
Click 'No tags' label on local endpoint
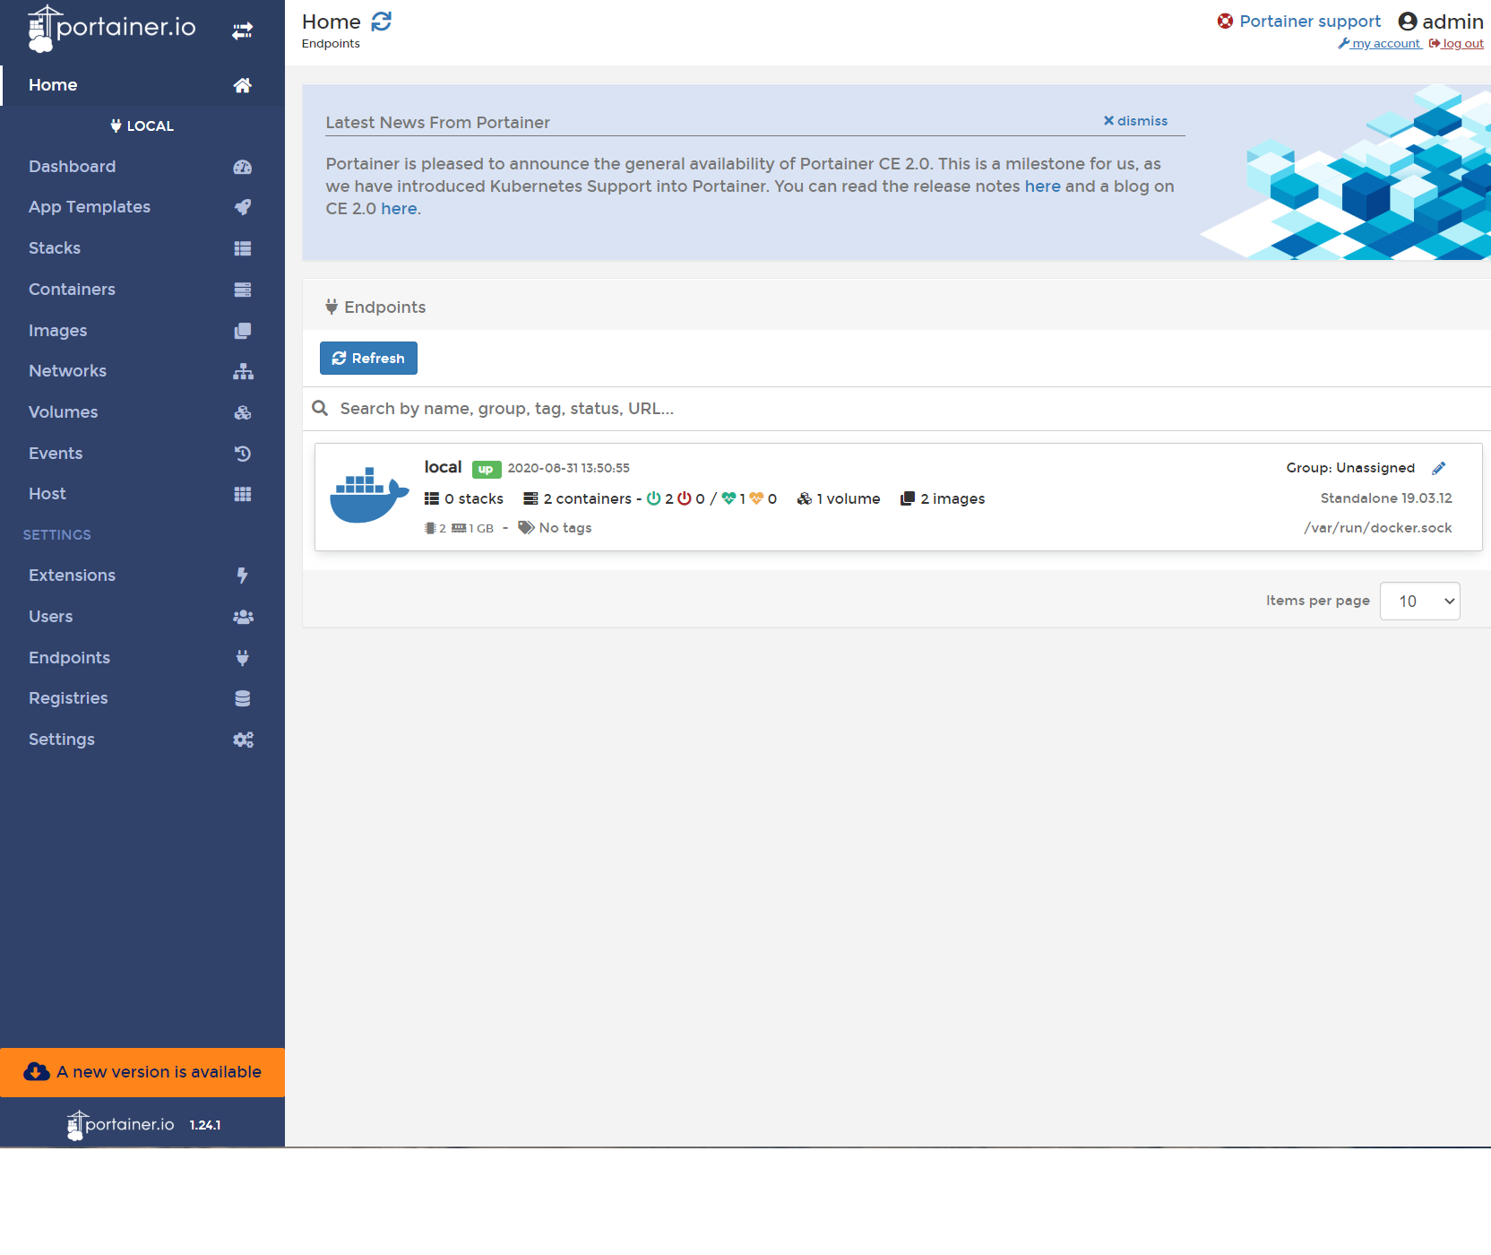point(556,528)
